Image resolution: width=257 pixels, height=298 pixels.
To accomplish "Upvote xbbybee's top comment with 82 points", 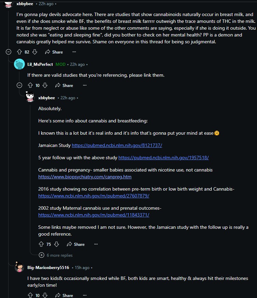I will coord(19,52).
